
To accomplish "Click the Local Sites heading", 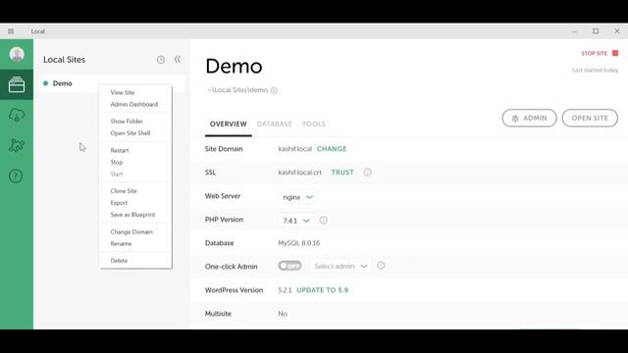I will 64,60.
